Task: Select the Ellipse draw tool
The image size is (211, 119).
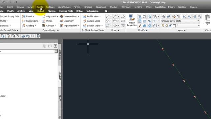Action: tap(115, 26)
